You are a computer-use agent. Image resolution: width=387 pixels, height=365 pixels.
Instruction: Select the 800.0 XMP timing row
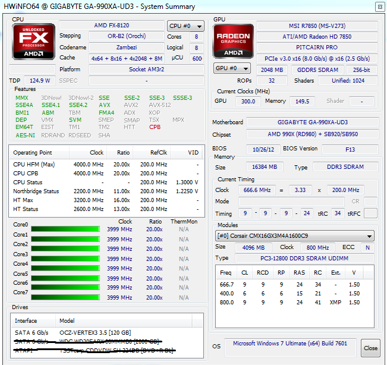295,303
